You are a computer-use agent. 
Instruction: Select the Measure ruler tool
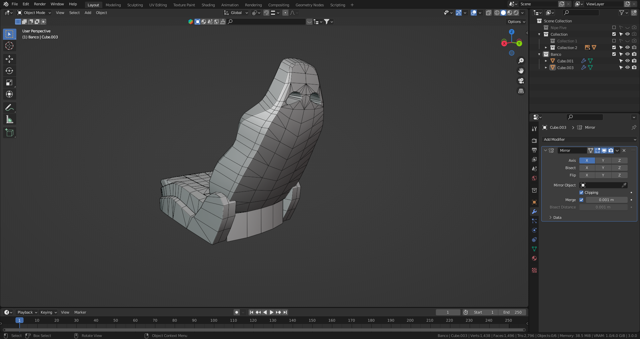pyautogui.click(x=9, y=119)
